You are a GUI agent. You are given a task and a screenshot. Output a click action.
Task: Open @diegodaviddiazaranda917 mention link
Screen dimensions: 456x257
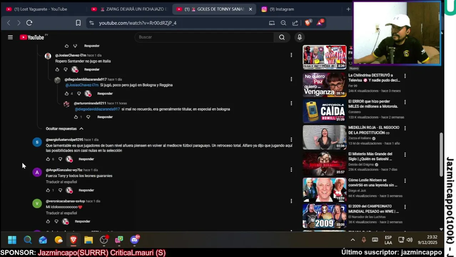(x=97, y=109)
